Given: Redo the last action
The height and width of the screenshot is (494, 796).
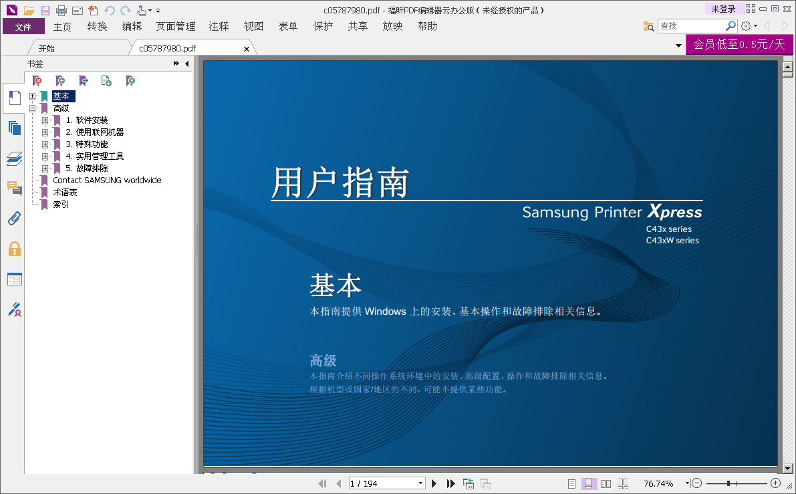Looking at the screenshot, I should pyautogui.click(x=126, y=10).
